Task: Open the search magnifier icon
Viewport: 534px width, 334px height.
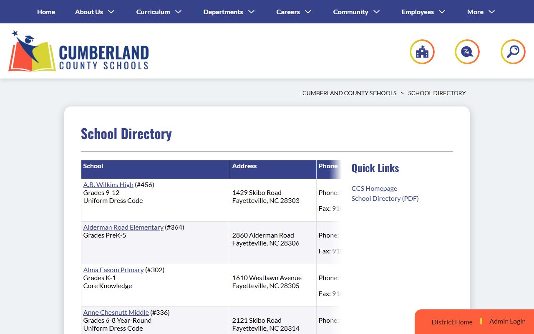Action: [513, 52]
